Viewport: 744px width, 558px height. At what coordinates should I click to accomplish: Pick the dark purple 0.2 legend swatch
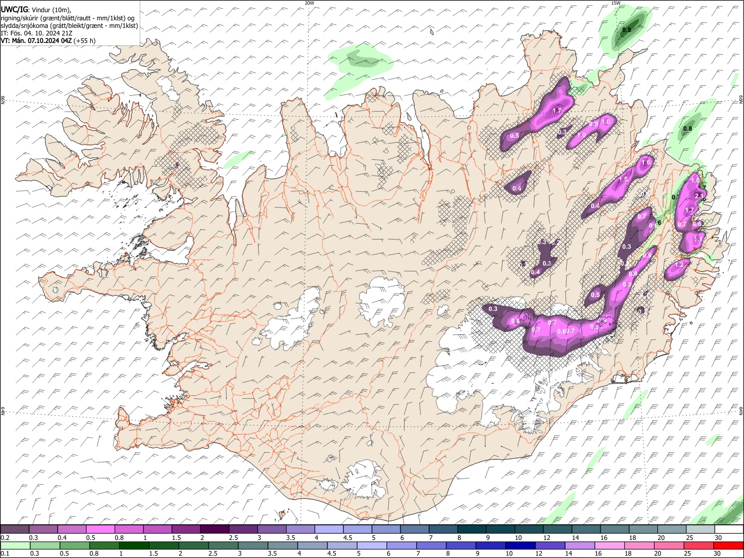(x=15, y=529)
